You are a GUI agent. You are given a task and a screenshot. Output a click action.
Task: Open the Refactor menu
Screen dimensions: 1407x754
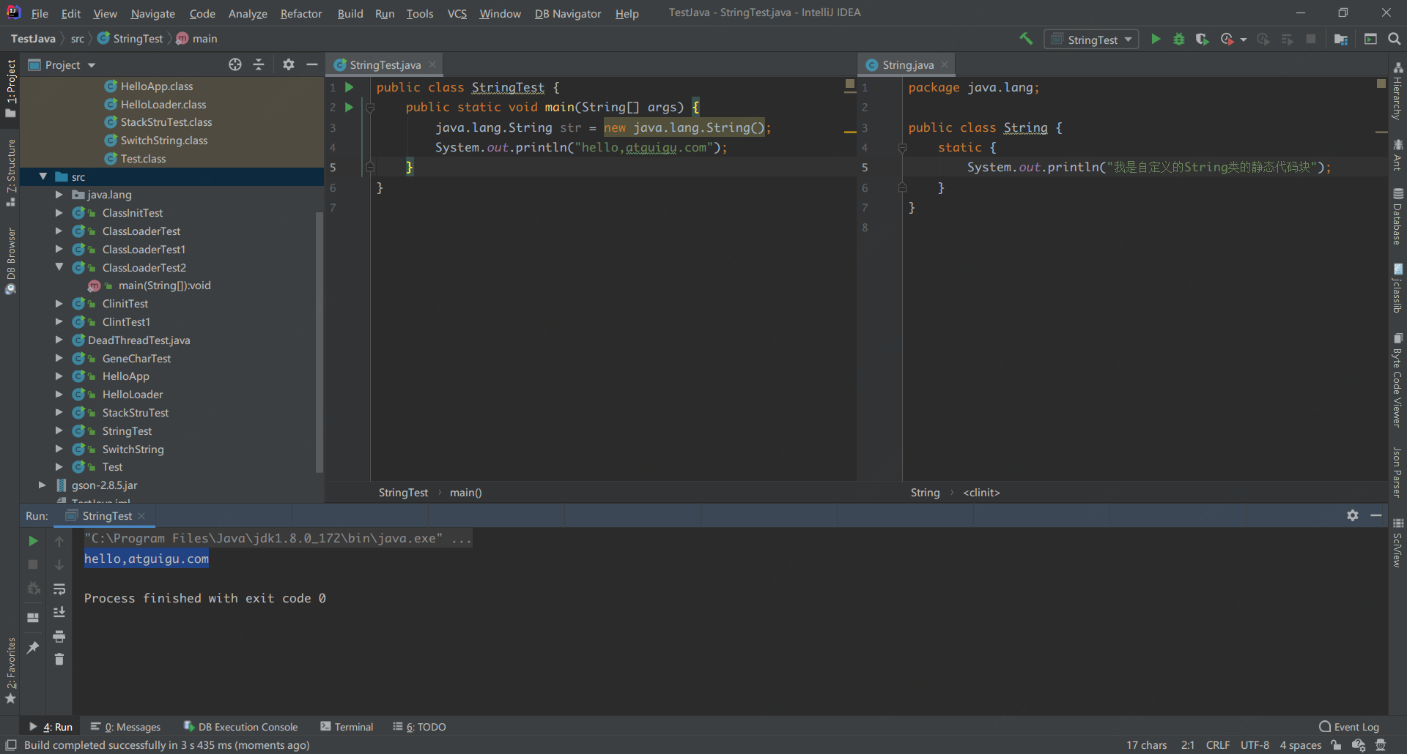(x=300, y=13)
